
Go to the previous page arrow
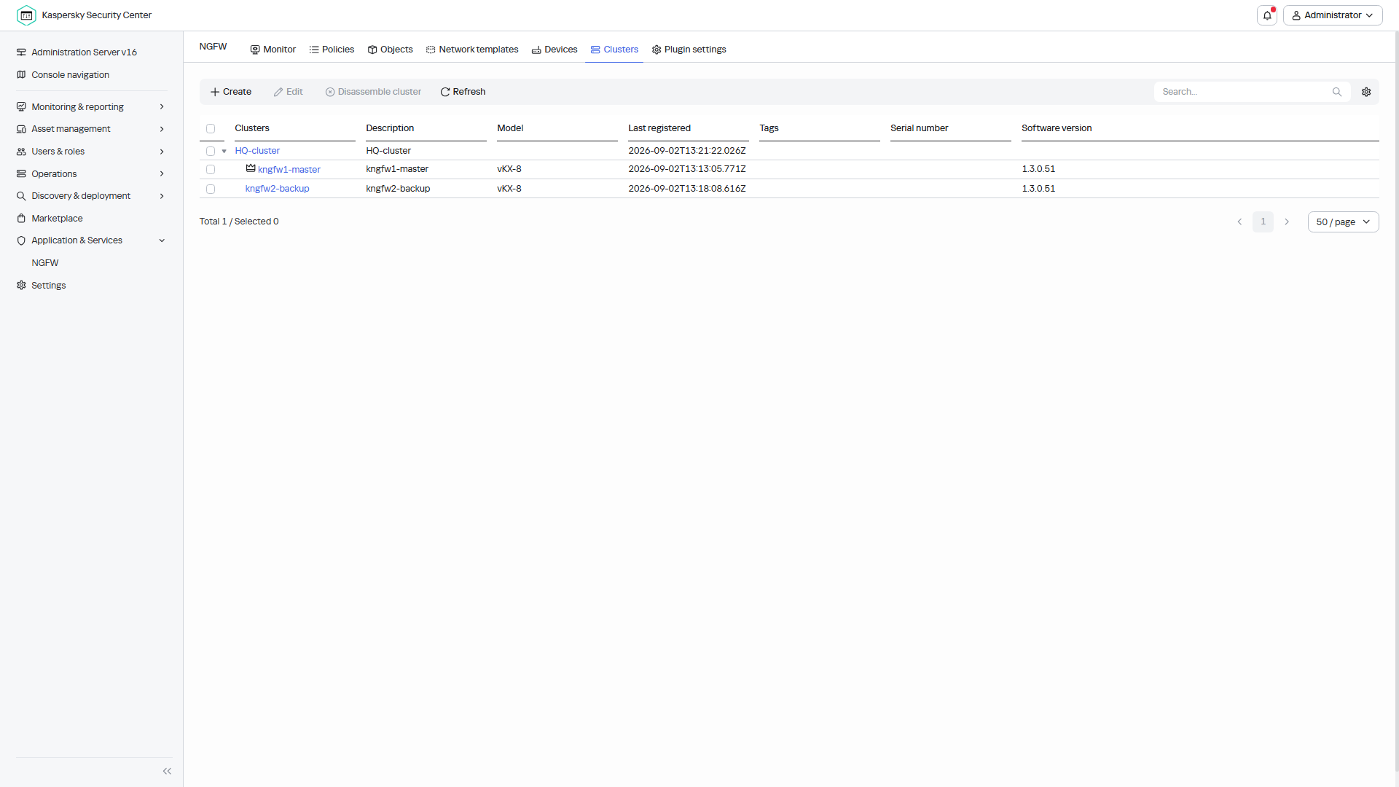1239,222
